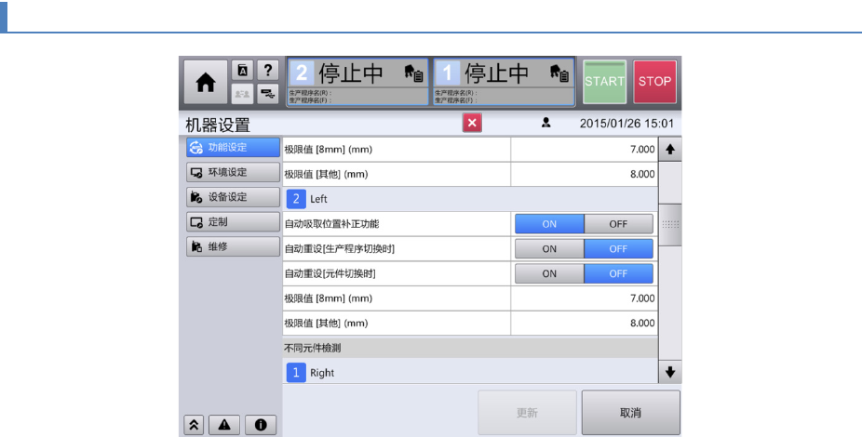Open the warning triangle alerts
Image resolution: width=862 pixels, height=437 pixels.
click(x=224, y=424)
